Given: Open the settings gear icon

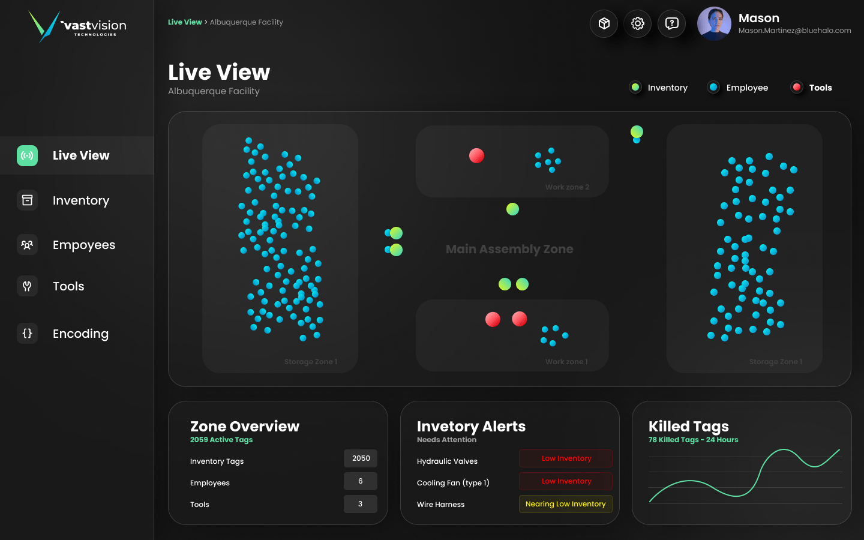Looking at the screenshot, I should point(637,23).
